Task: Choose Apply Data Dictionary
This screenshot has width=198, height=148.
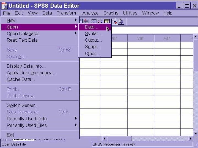Action: [40, 73]
